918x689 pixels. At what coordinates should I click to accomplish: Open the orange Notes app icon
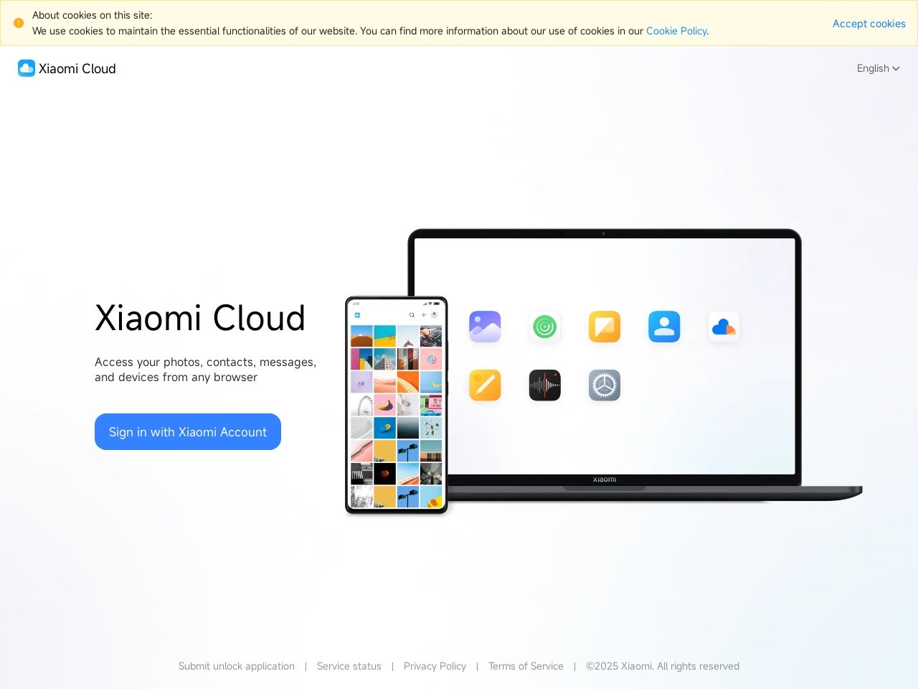point(605,327)
